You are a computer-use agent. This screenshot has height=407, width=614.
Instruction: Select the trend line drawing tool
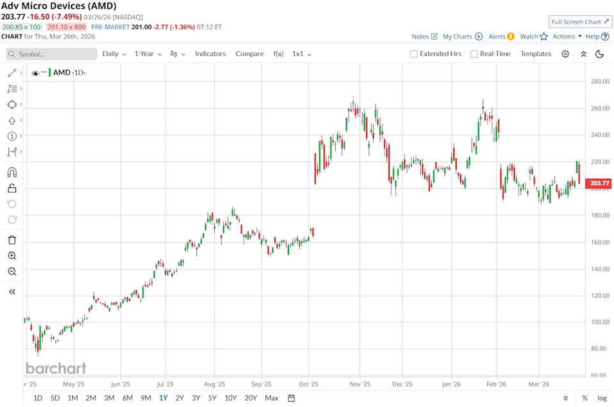point(12,73)
